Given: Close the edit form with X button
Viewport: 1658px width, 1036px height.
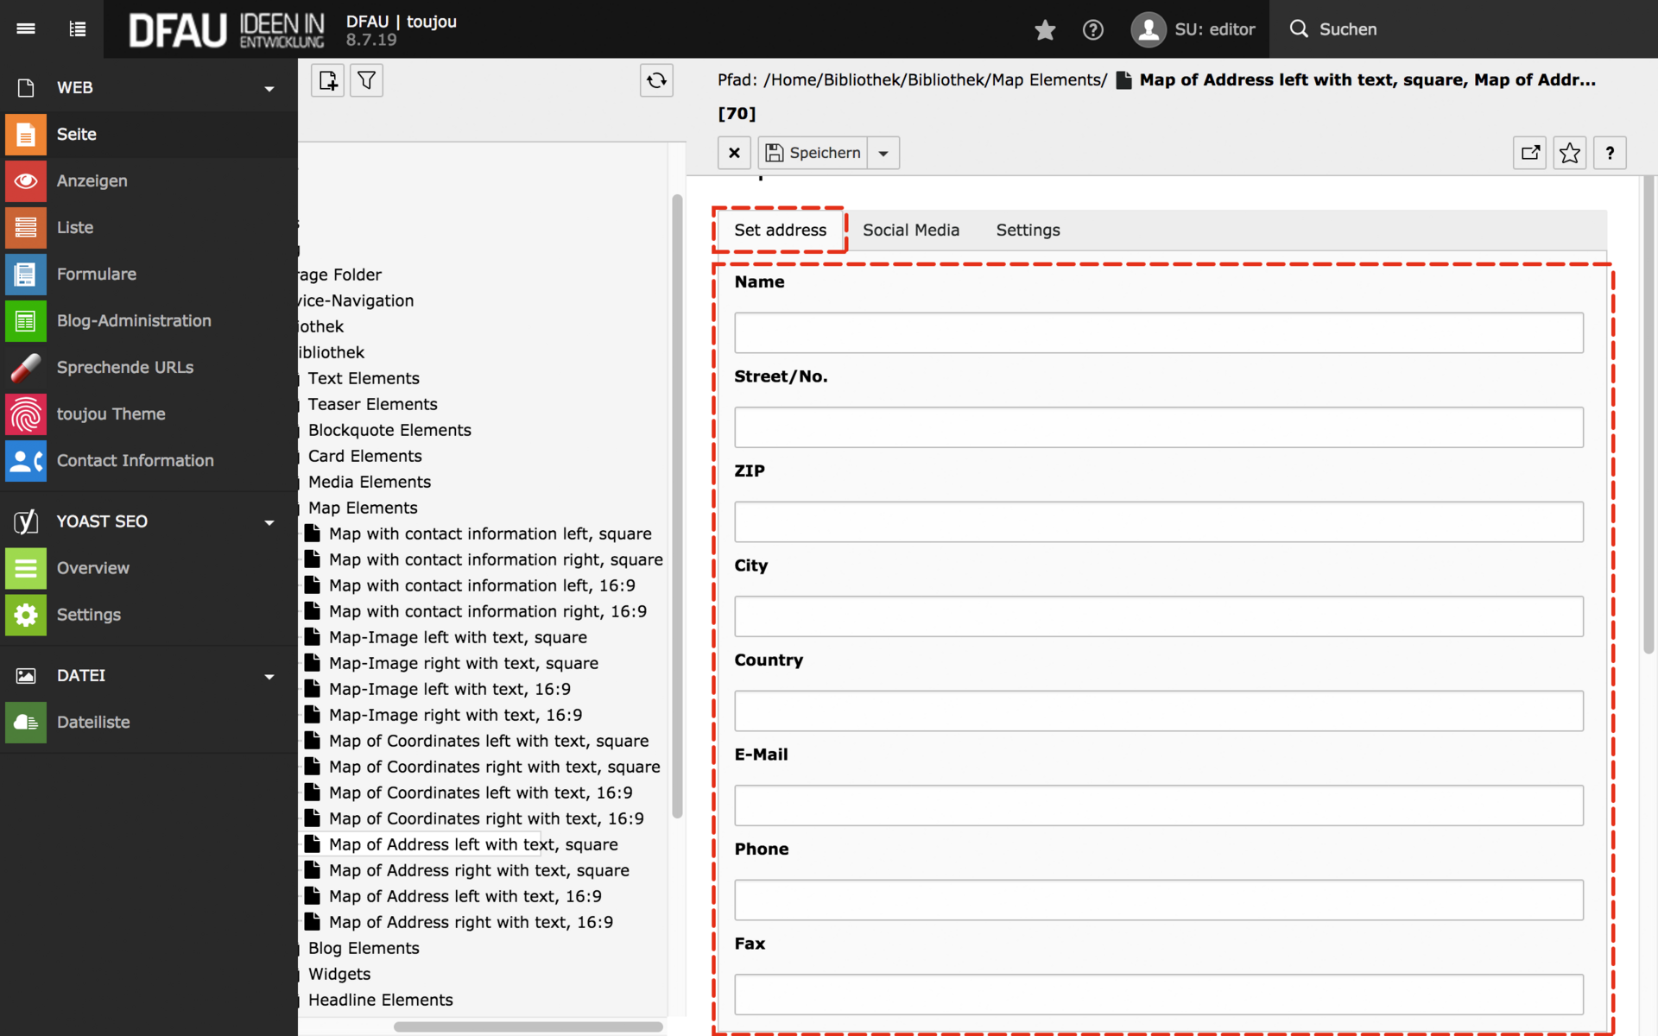Looking at the screenshot, I should [x=734, y=153].
